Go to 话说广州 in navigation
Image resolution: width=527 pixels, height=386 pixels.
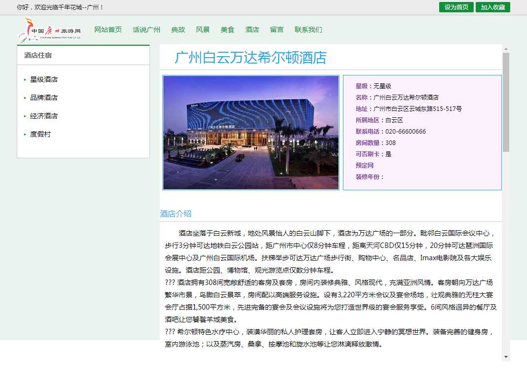tap(147, 30)
